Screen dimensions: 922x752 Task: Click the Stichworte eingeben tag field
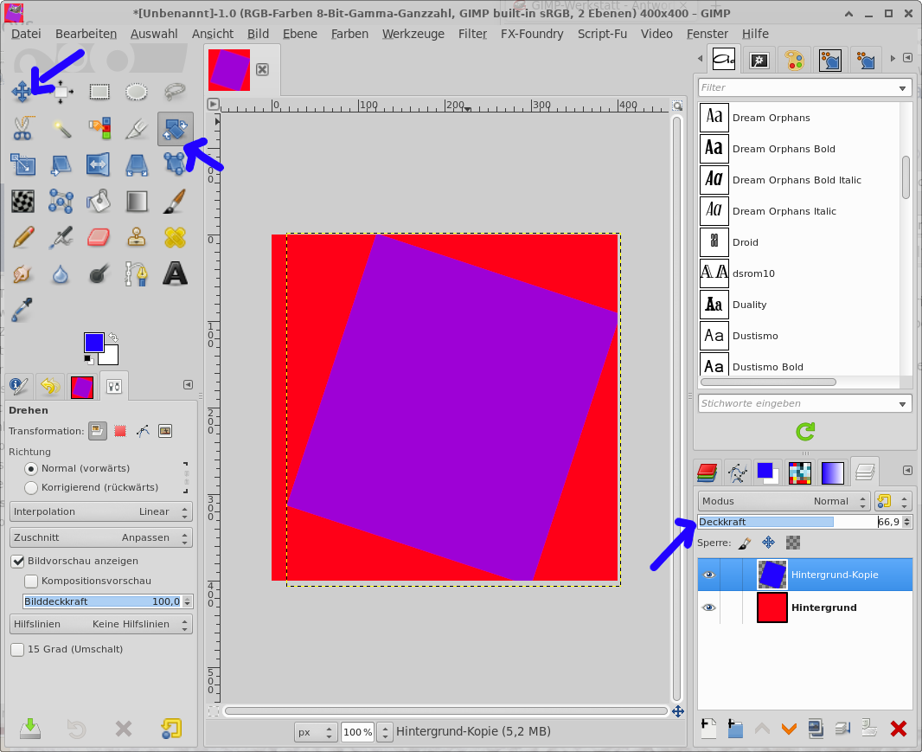point(796,403)
